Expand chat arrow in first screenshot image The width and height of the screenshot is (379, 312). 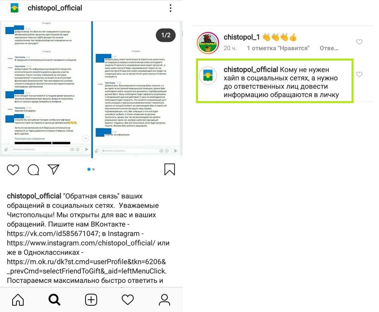(x=86, y=138)
